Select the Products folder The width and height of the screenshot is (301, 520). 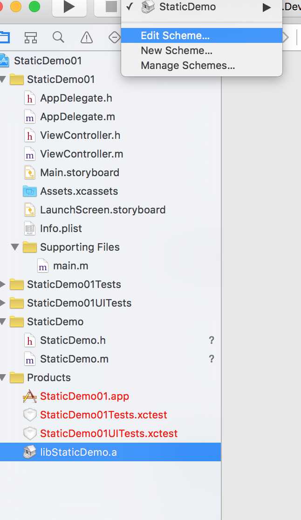[49, 377]
